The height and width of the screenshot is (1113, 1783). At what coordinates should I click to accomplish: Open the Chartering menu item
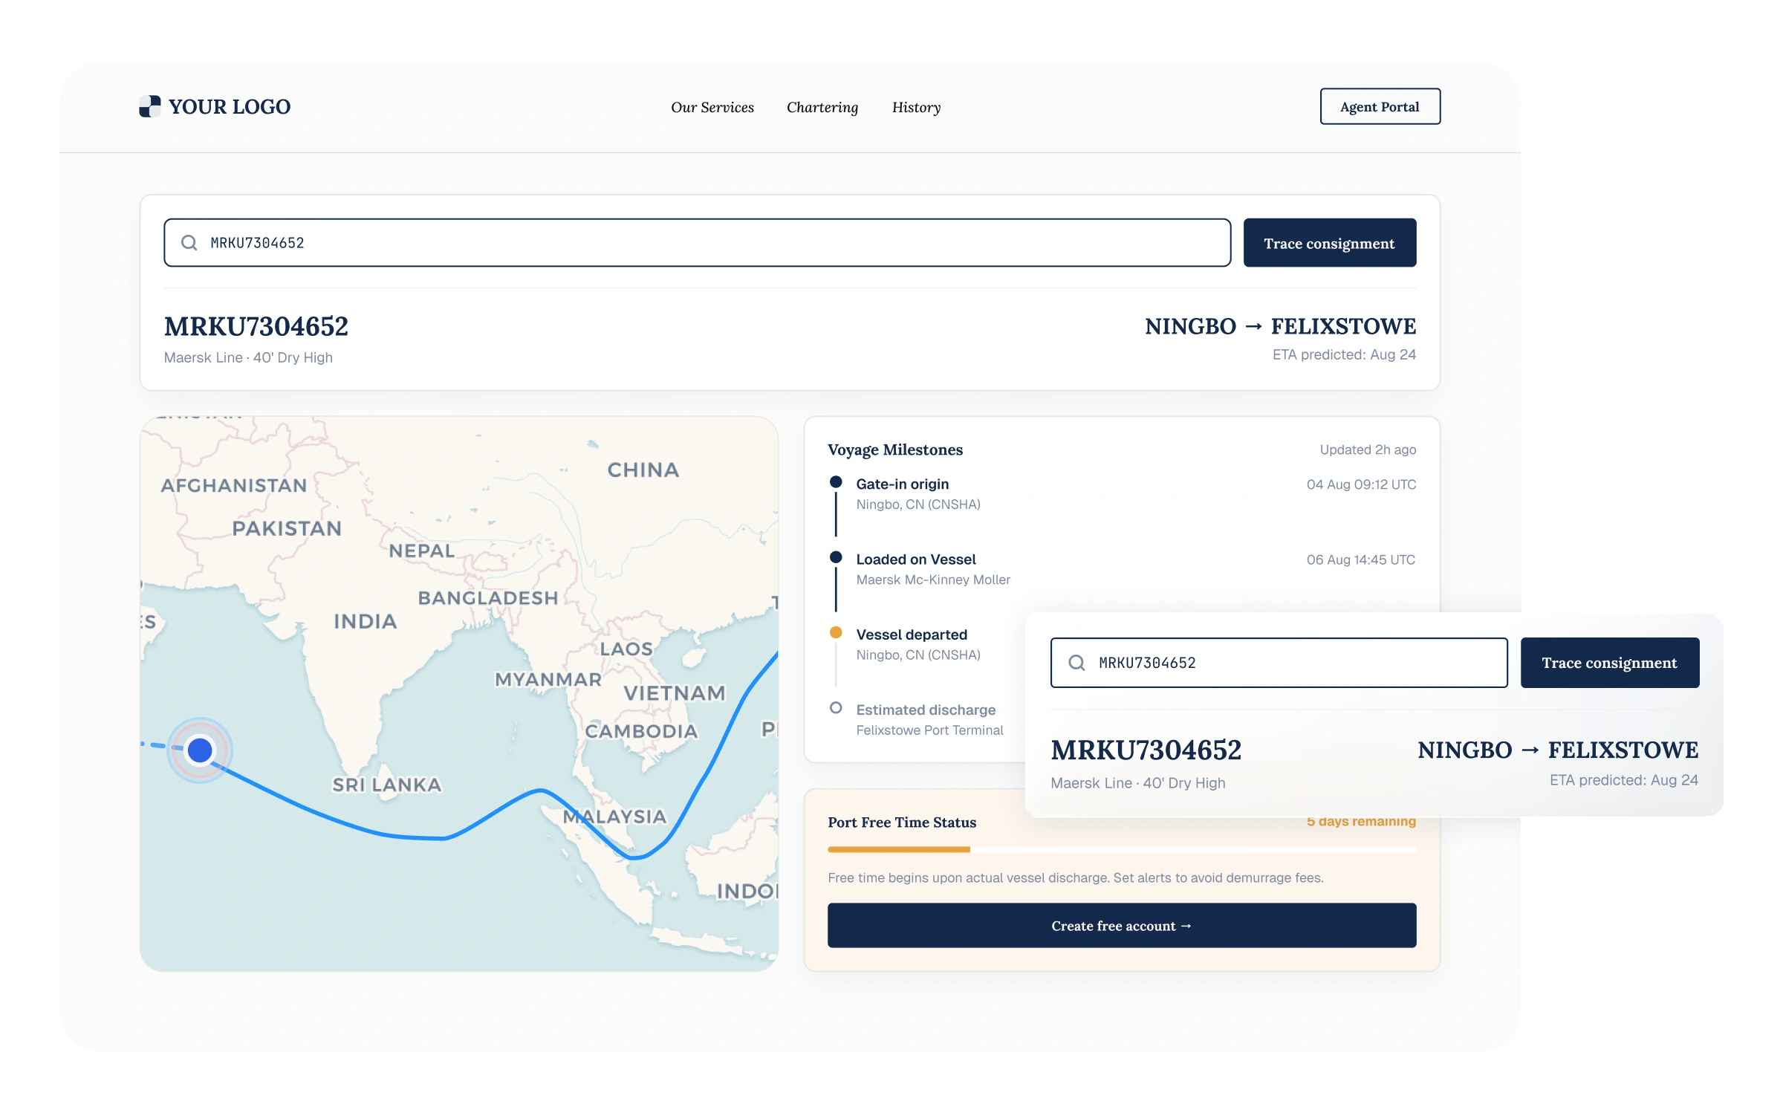(x=822, y=107)
